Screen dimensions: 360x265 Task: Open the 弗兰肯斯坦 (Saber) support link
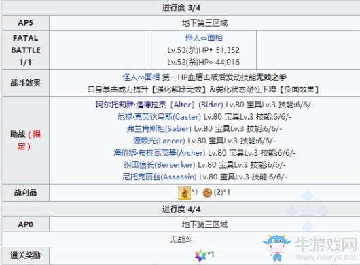pos(159,128)
